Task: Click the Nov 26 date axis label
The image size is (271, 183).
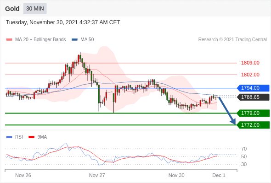Action: 23,175
